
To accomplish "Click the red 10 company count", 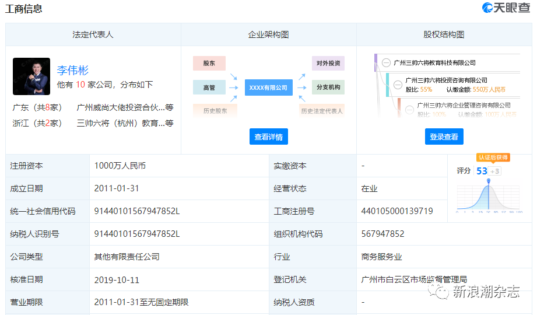I will click(x=80, y=85).
